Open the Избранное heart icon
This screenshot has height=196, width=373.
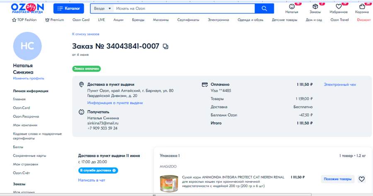[x=339, y=7]
